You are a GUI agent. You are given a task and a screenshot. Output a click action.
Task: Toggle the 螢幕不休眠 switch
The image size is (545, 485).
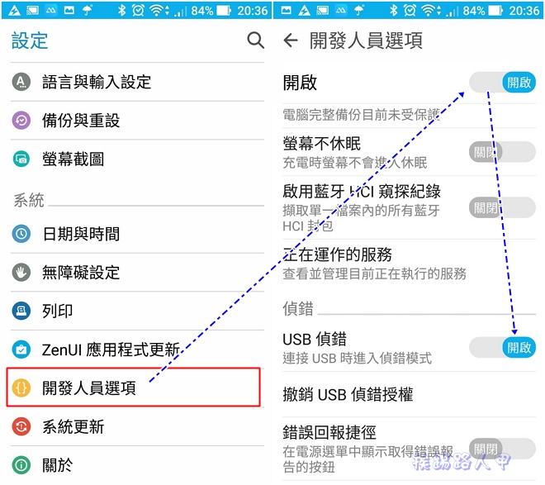[x=502, y=152]
